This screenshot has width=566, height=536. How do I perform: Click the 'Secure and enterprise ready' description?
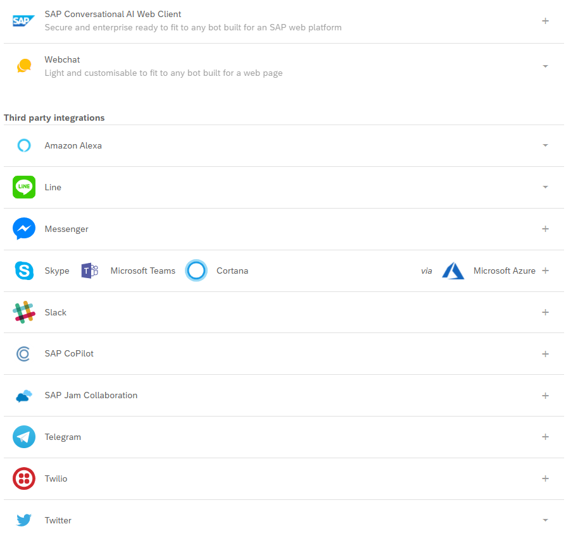coord(193,28)
